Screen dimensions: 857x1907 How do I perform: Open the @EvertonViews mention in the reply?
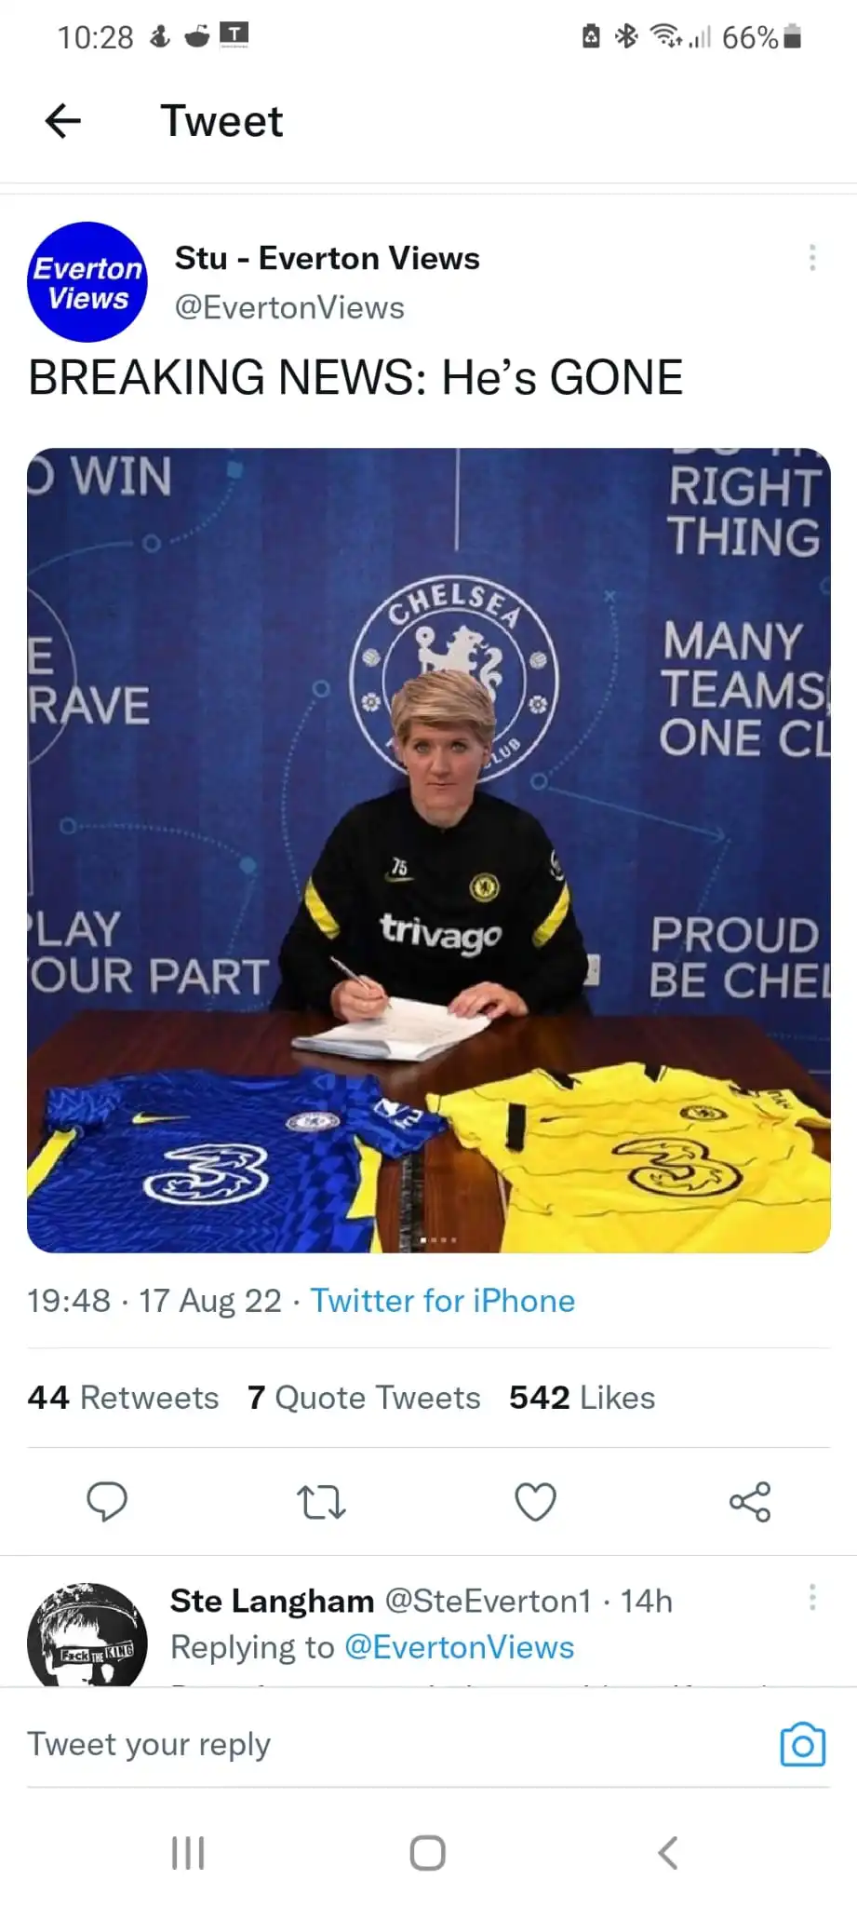click(x=460, y=1646)
